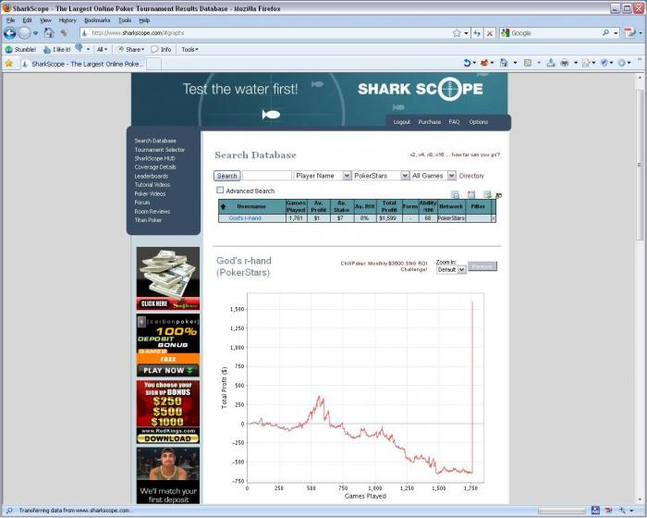Screen dimensions: 647x518
Task: Select the SharkScope browser tab
Action: click(x=82, y=64)
